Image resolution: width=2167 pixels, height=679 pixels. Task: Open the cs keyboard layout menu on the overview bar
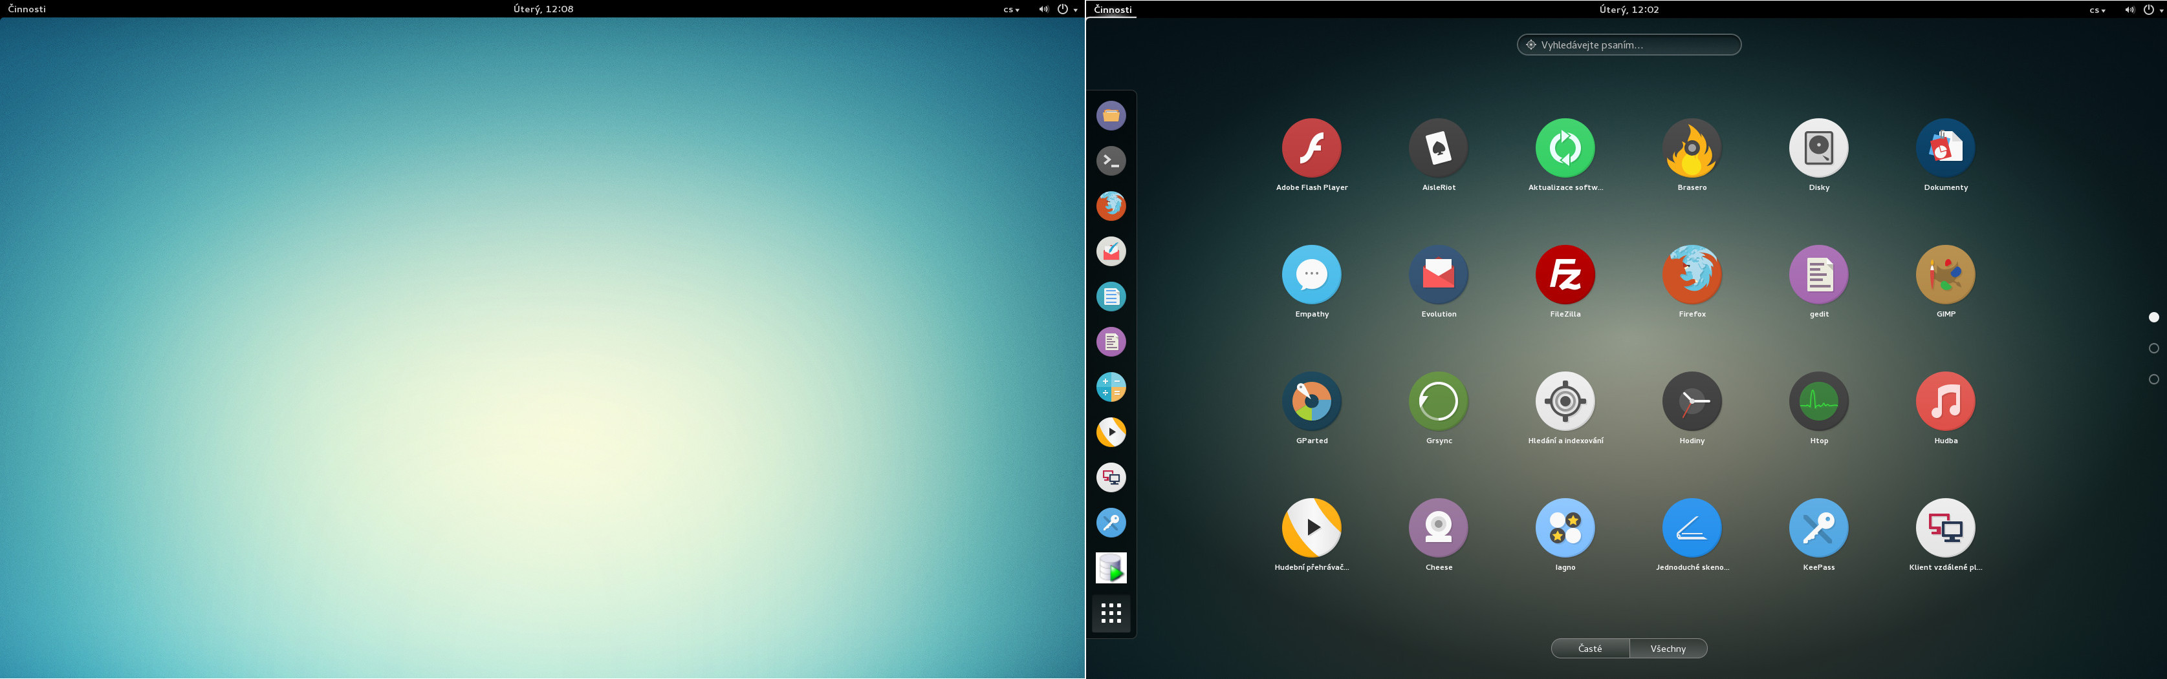click(x=2097, y=10)
